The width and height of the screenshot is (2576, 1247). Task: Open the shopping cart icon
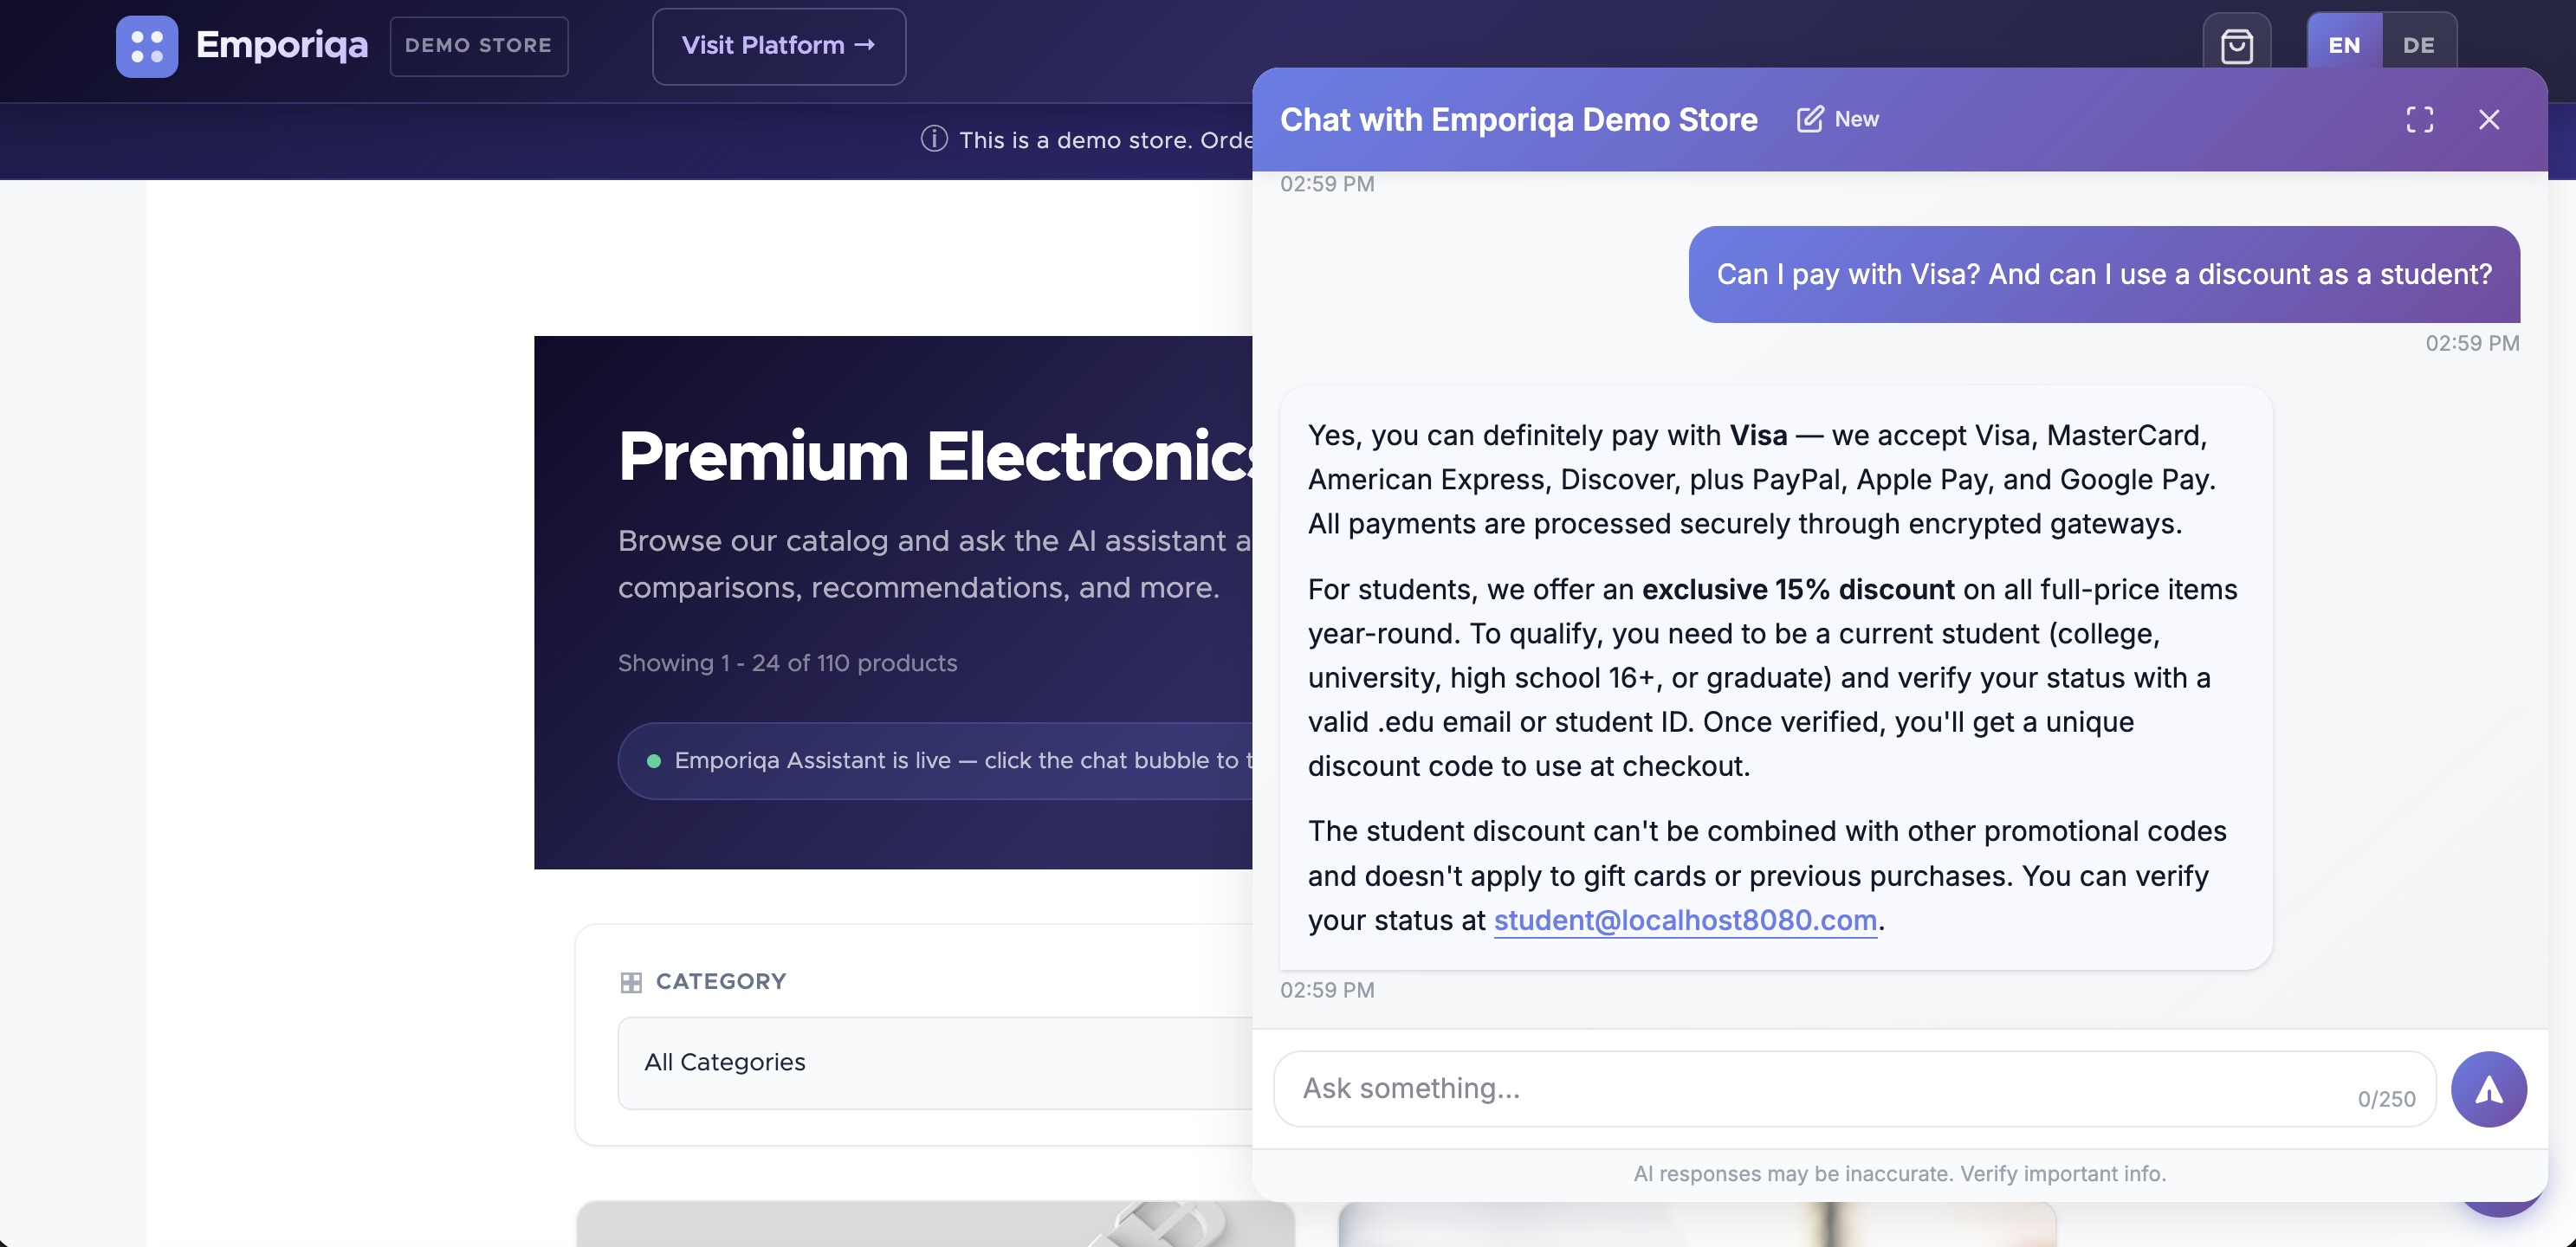(x=2236, y=46)
